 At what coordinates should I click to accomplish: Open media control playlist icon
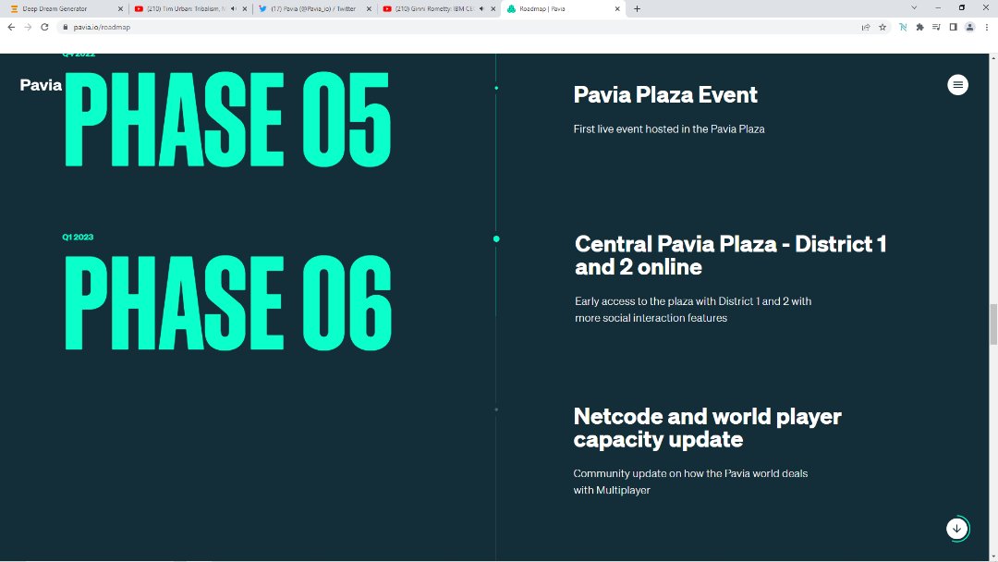coord(936,28)
